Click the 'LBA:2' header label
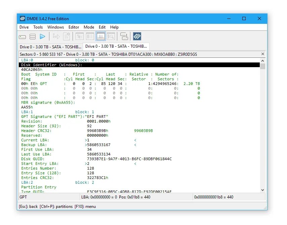Screen dimensions: 287x225 27,183
